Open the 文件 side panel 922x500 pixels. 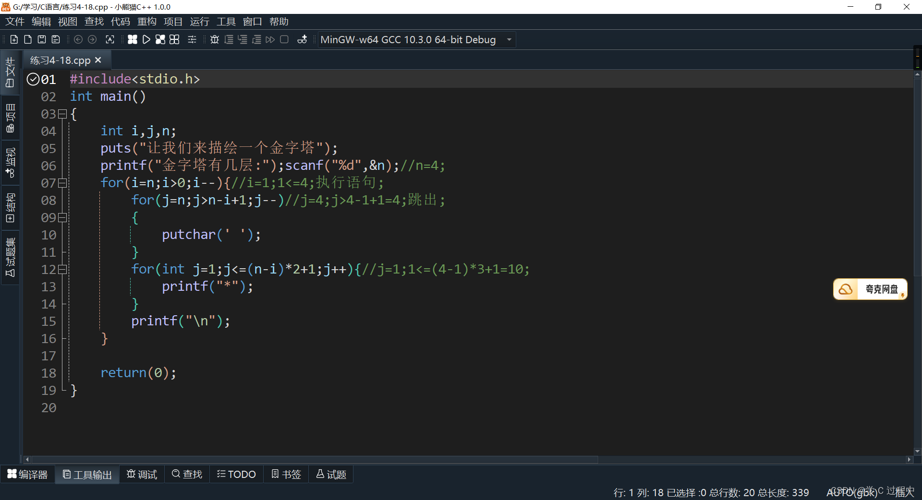10,72
